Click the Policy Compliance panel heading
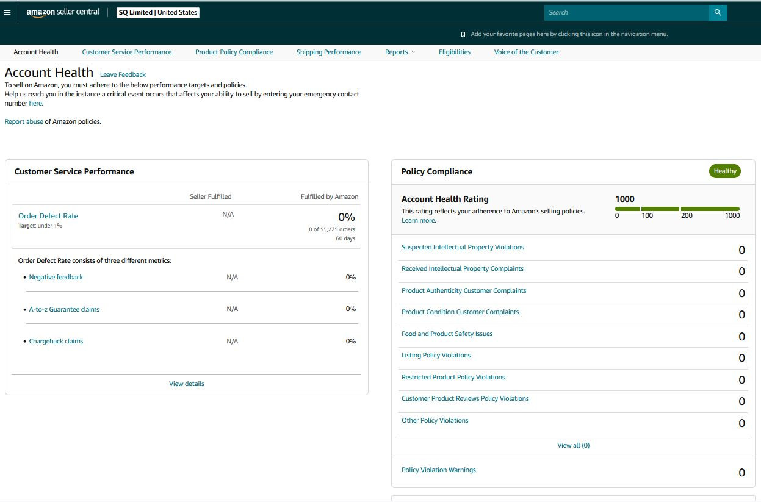Screen dimensions: 761x502 [x=437, y=171]
